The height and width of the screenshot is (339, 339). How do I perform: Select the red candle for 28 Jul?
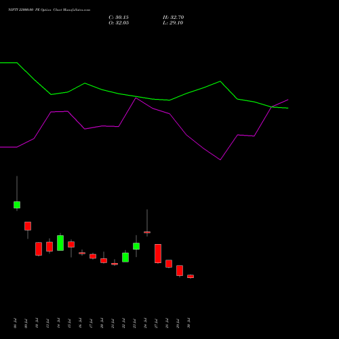click(x=169, y=264)
